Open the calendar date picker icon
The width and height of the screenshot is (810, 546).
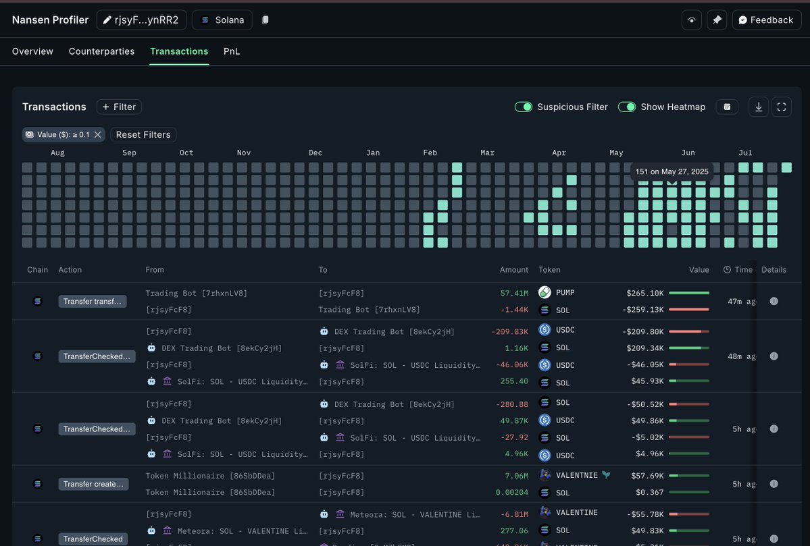pyautogui.click(x=727, y=107)
